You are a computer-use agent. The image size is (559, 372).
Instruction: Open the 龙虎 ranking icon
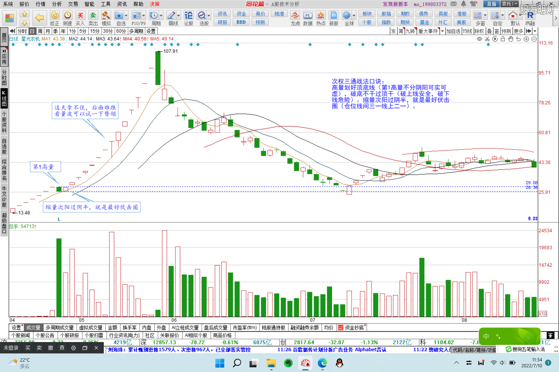pos(295,18)
